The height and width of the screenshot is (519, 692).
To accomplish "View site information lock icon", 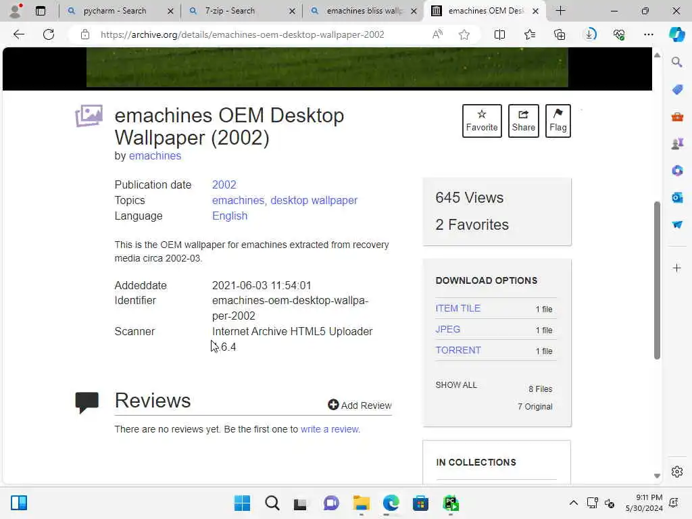I will 85,34.
